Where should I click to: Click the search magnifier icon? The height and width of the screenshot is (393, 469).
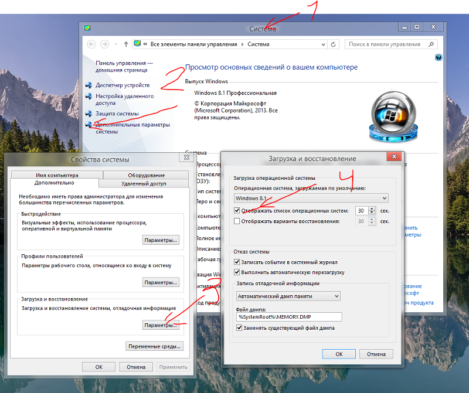(431, 45)
